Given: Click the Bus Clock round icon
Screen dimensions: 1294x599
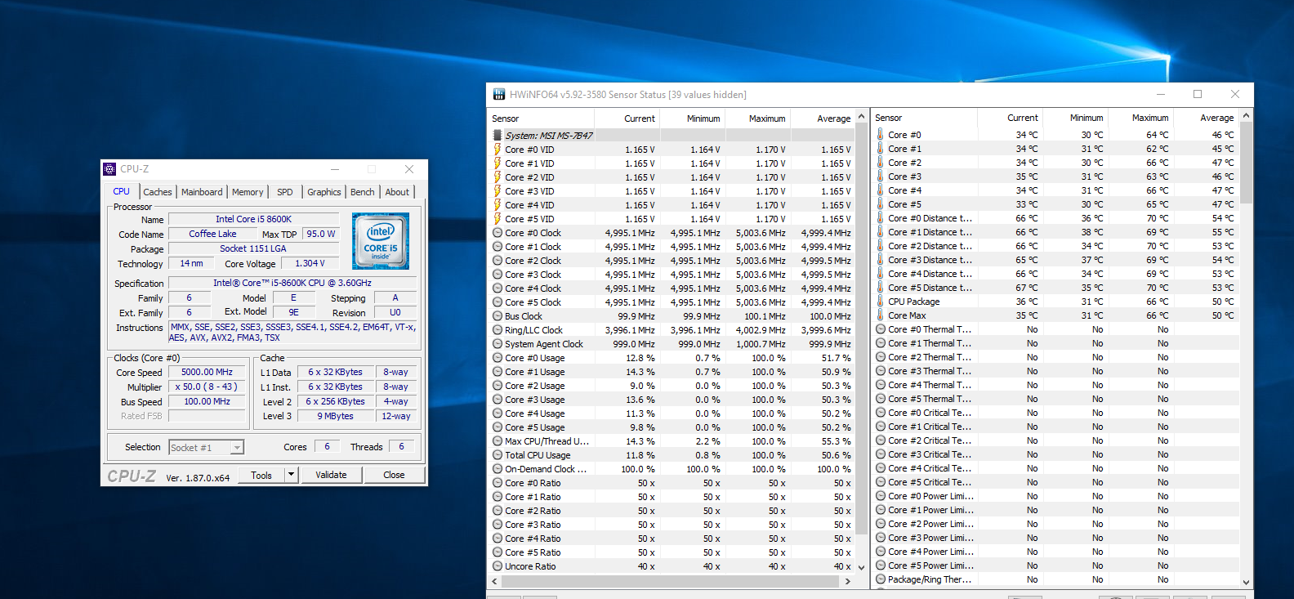Looking at the screenshot, I should tap(498, 316).
